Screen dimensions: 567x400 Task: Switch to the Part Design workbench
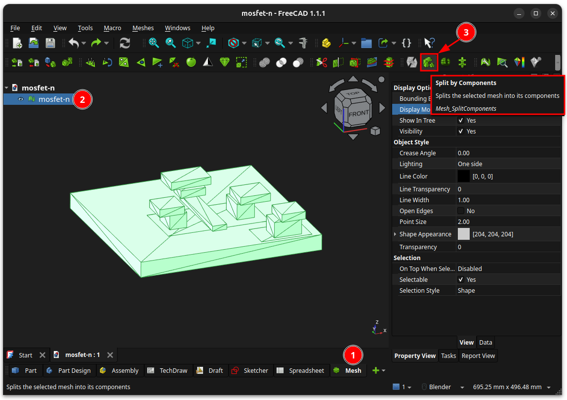click(69, 371)
